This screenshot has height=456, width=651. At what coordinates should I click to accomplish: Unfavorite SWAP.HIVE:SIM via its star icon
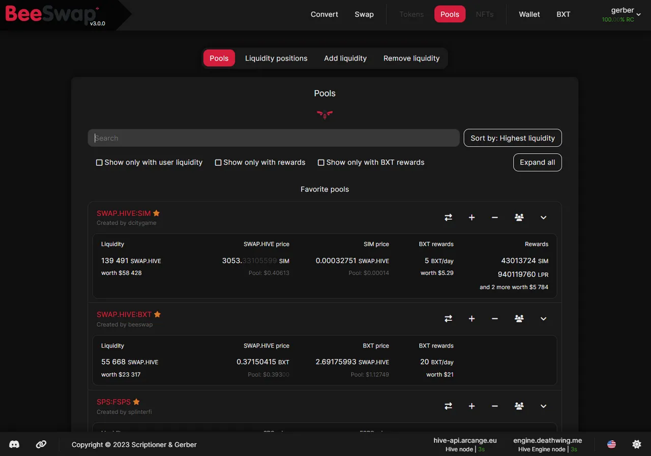[157, 213]
